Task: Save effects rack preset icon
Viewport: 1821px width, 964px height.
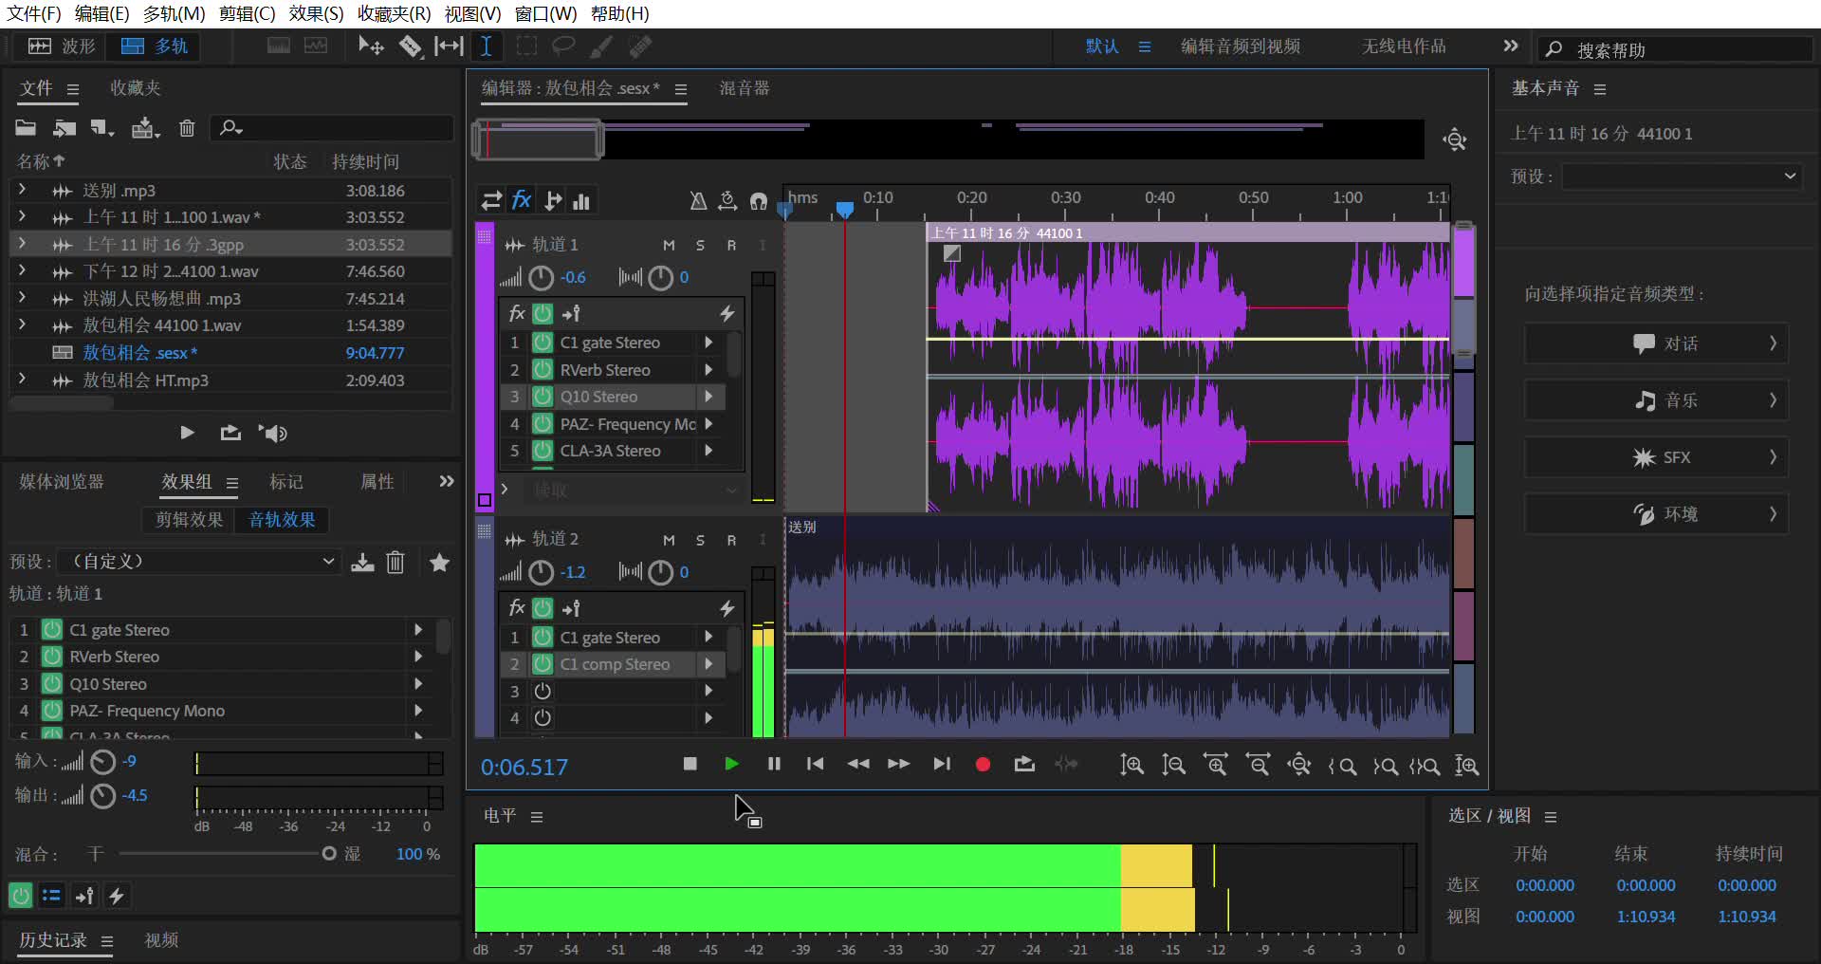Action: point(362,563)
